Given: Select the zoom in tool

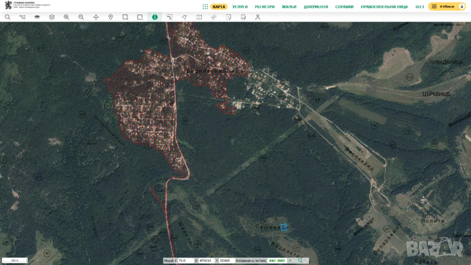Looking at the screenshot, I should point(67,17).
